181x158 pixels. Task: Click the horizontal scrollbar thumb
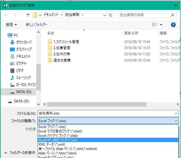(97, 104)
